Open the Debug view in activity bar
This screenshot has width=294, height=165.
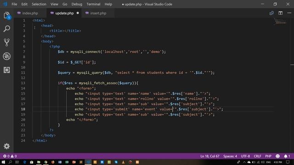pyautogui.click(x=7, y=56)
